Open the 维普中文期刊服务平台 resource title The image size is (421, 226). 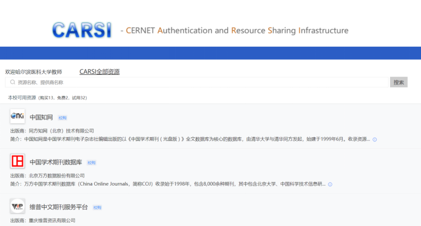[59, 207]
